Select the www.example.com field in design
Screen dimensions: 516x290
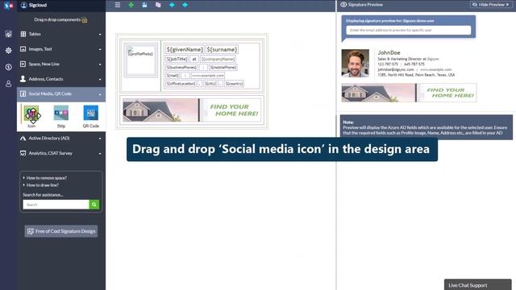pos(208,75)
